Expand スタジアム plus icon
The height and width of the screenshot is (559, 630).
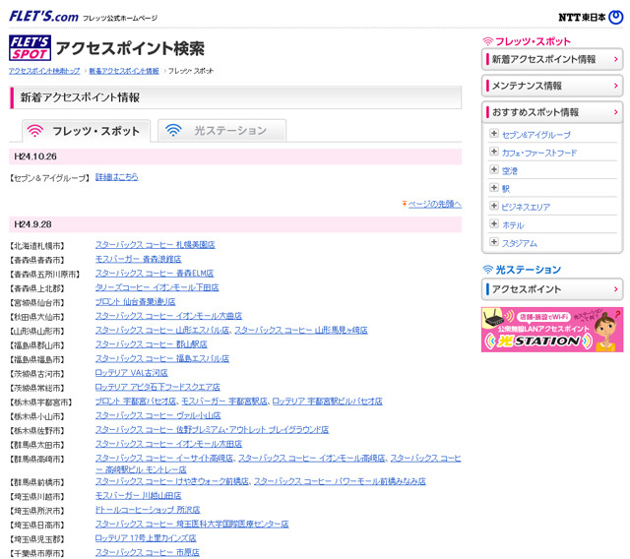494,242
